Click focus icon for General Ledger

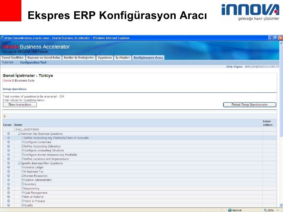pyautogui.click(x=9, y=167)
